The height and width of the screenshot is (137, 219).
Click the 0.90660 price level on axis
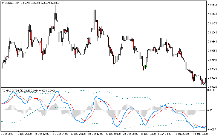tap(212, 42)
